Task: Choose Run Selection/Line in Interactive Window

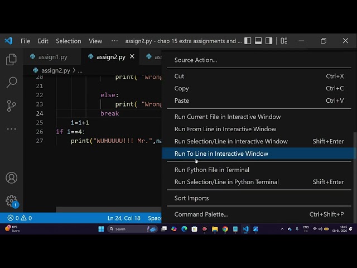Action: [x=259, y=141]
